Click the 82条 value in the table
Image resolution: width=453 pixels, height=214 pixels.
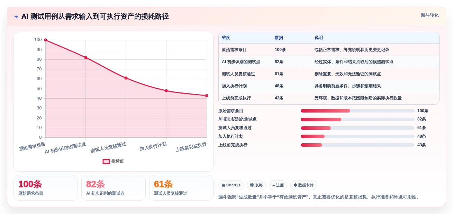(279, 62)
